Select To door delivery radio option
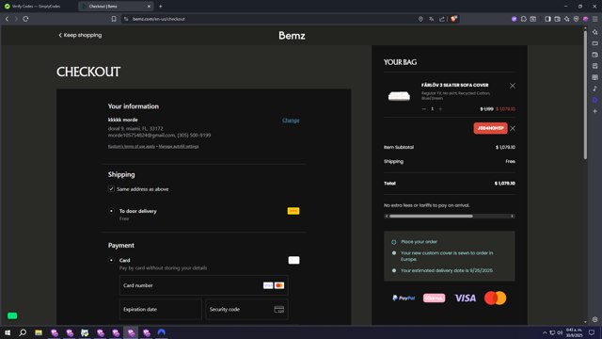Screen dimensions: 602x339 111,211
